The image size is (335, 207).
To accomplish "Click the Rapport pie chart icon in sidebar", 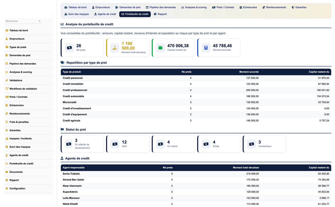I will (x=7, y=180).
